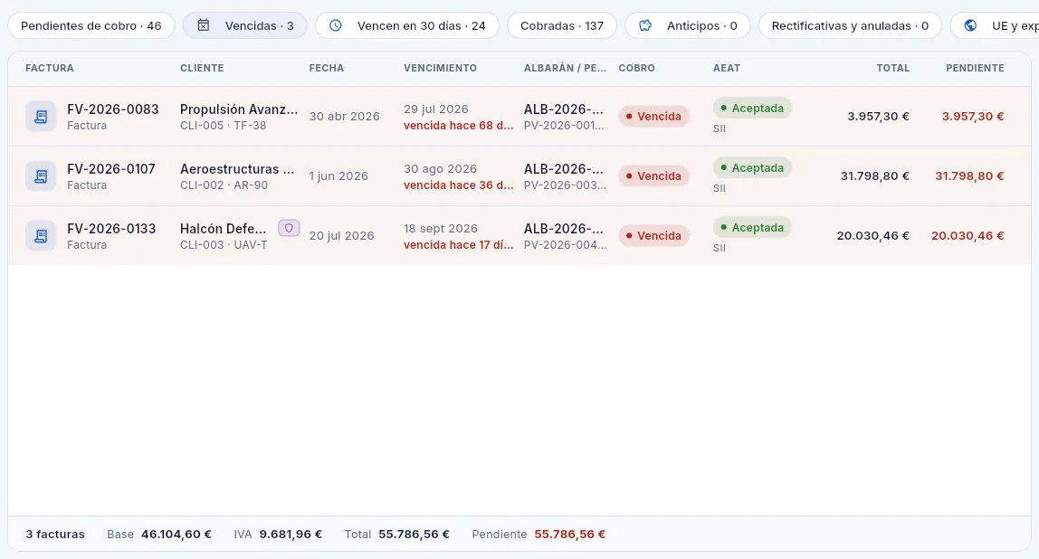Open invoice number FV-2026-0083
The width and height of the screenshot is (1039, 559).
[112, 109]
